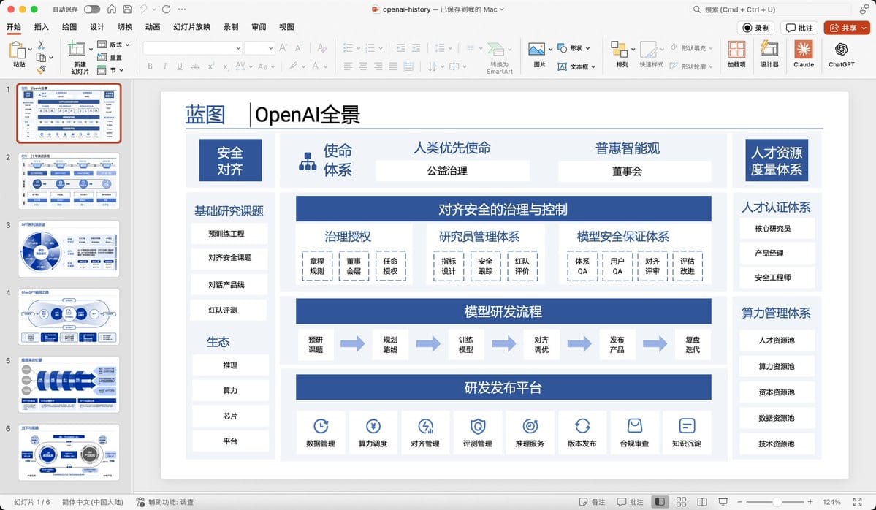Click the 重置 reset slide button

[110, 57]
